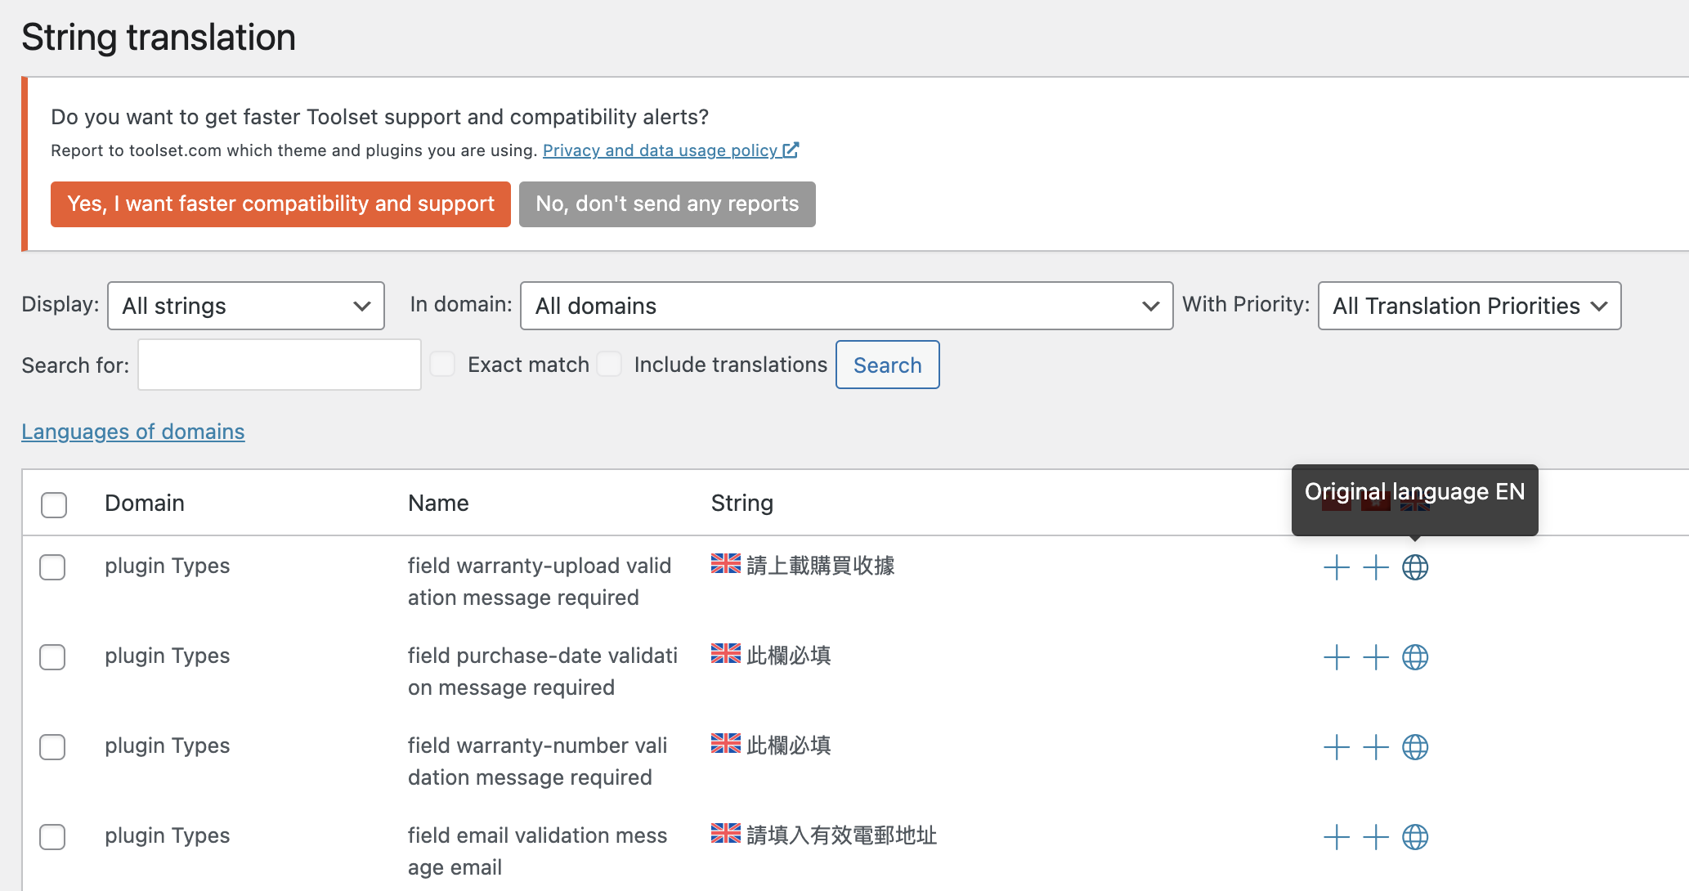
Task: Click second plus icon in purchase-date row
Action: (x=1376, y=657)
